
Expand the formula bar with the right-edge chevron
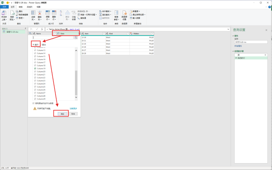tap(228, 29)
